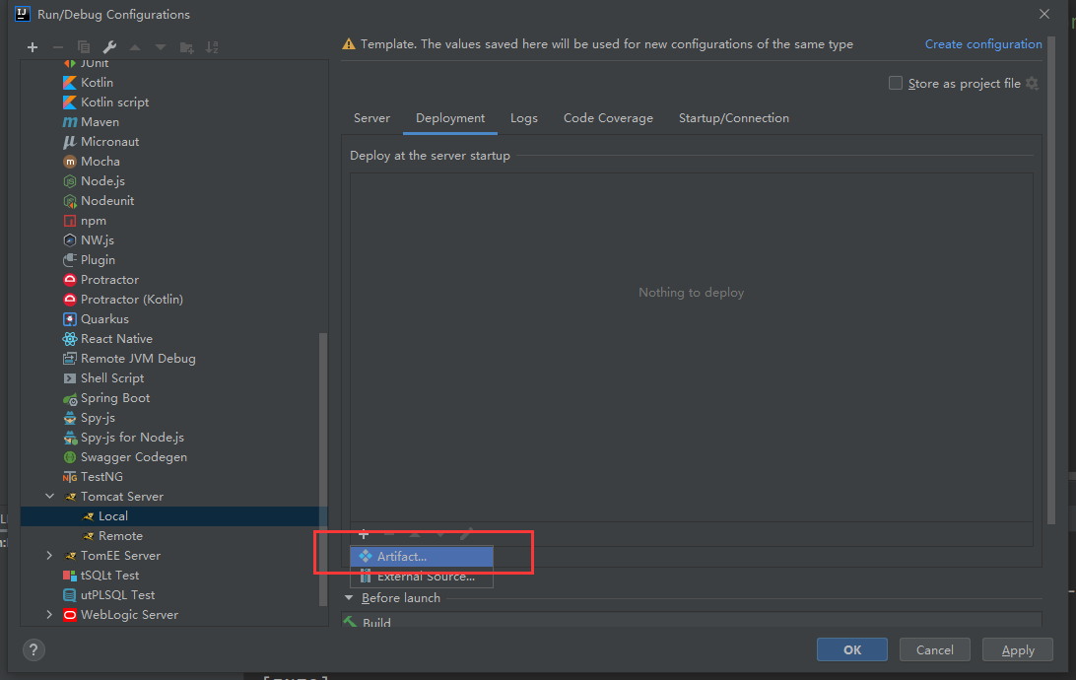Screen dimensions: 1076x680
Task: Switch to the Startup/Connection tab
Action: tap(733, 118)
